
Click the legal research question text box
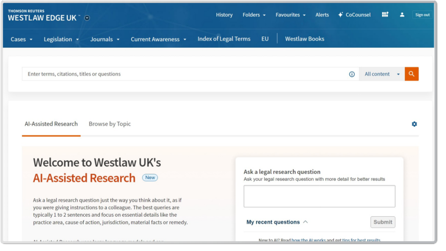(319, 196)
